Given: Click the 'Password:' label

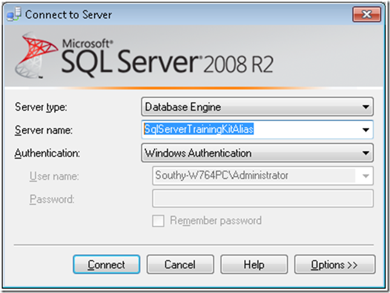Looking at the screenshot, I should (x=52, y=199).
